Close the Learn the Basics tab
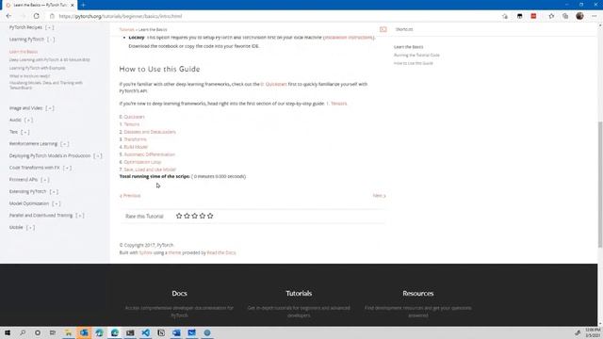603x339 pixels. pyautogui.click(x=72, y=5)
